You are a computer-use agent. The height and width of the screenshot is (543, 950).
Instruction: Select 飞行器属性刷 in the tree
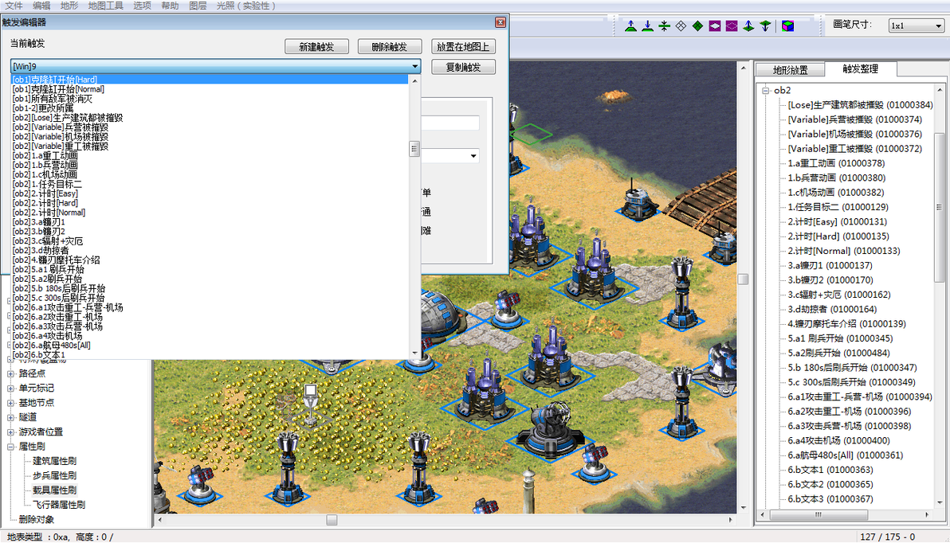click(59, 504)
